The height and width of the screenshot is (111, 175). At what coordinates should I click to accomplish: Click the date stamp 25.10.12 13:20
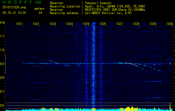(x=14, y=13)
